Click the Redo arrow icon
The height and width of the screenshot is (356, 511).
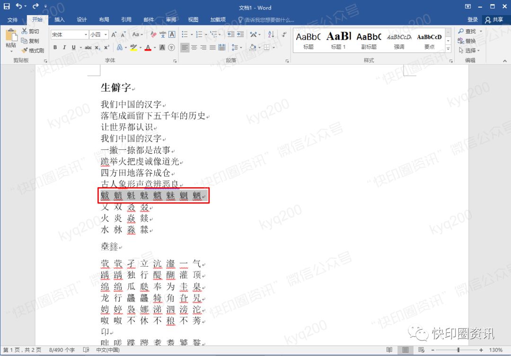[35, 6]
